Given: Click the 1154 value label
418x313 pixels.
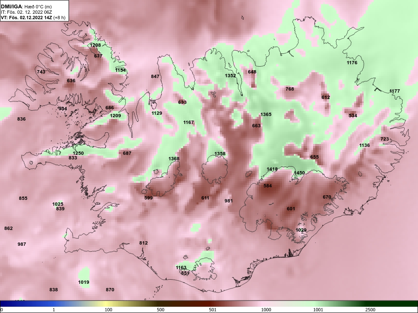Looking at the screenshot, I should pyautogui.click(x=120, y=70).
